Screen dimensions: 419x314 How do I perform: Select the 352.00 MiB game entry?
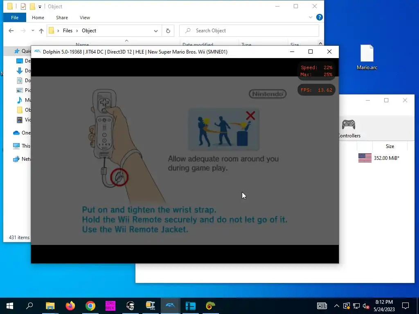tap(386, 158)
